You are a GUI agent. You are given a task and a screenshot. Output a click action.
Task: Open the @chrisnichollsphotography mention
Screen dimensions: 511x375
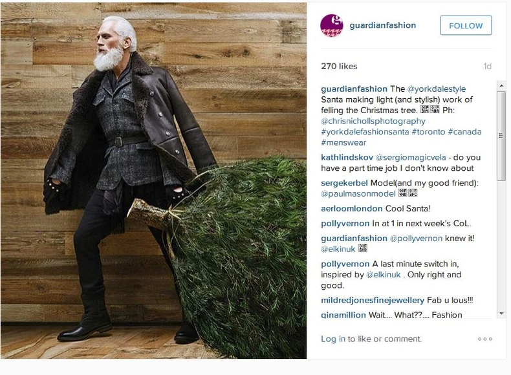pyautogui.click(x=373, y=121)
